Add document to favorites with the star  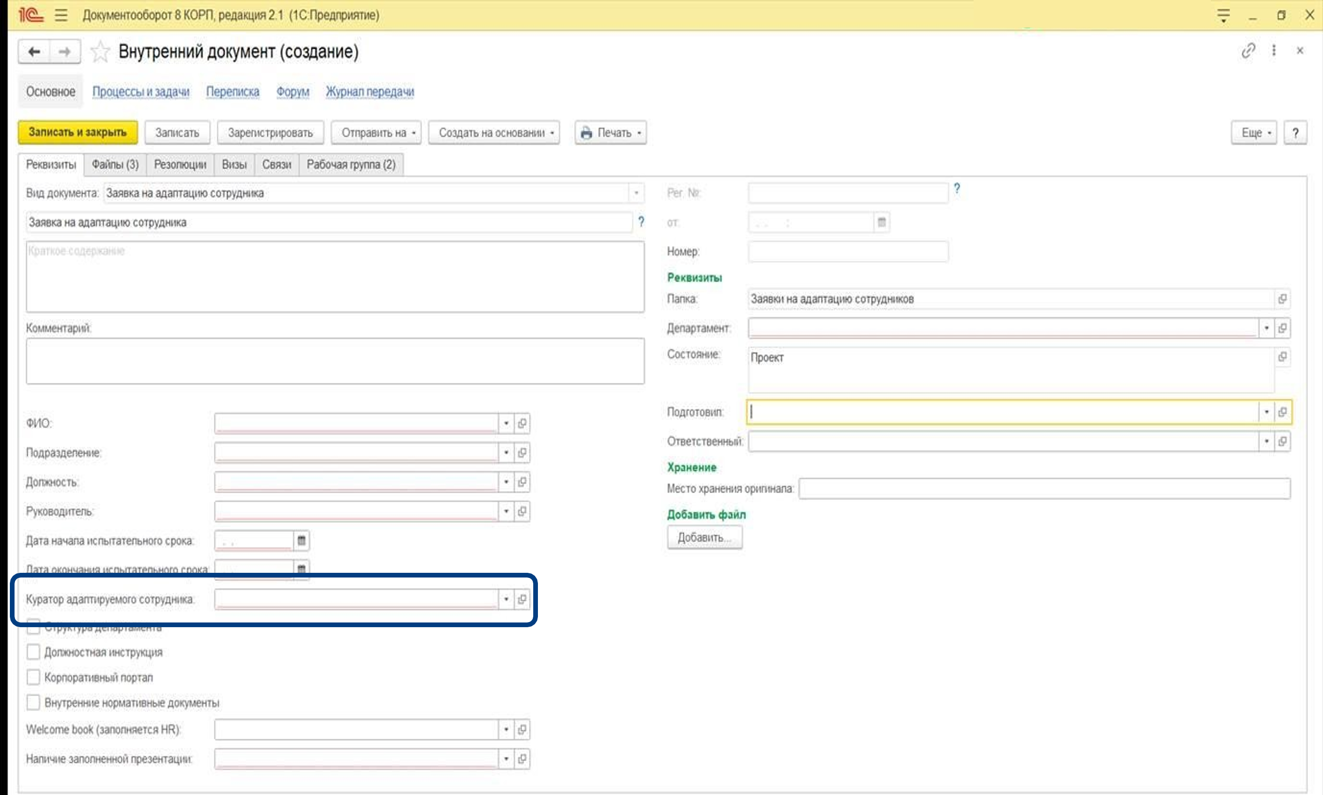click(x=100, y=52)
